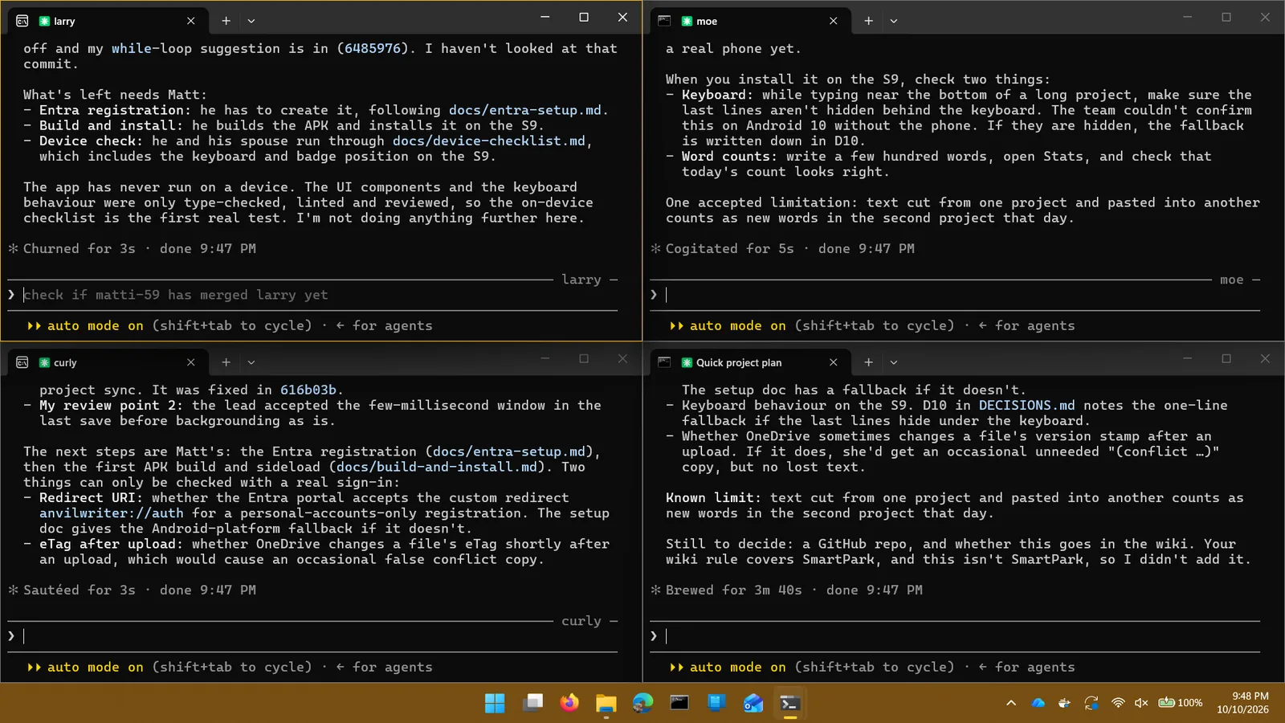The width and height of the screenshot is (1285, 723).
Task: Add a new tab in curly window
Action: 226,362
